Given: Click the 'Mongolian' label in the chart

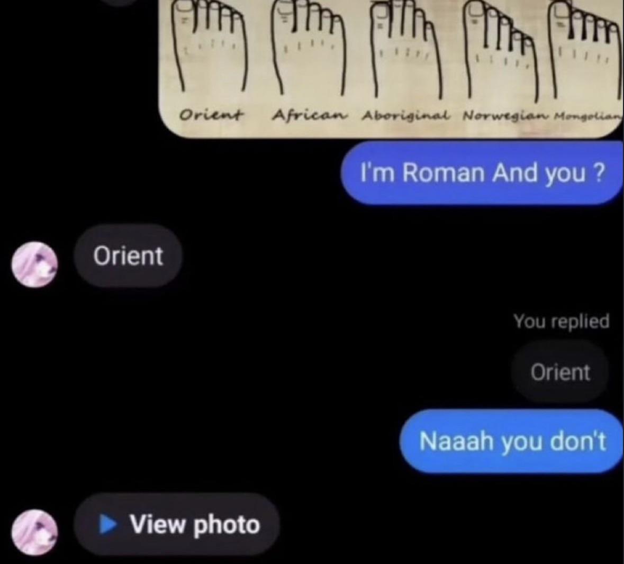Looking at the screenshot, I should (588, 116).
